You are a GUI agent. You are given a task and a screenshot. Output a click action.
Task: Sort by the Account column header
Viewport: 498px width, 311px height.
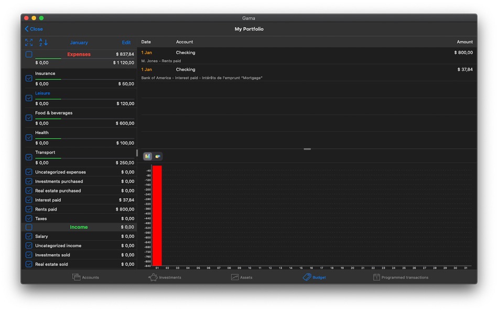pos(185,42)
